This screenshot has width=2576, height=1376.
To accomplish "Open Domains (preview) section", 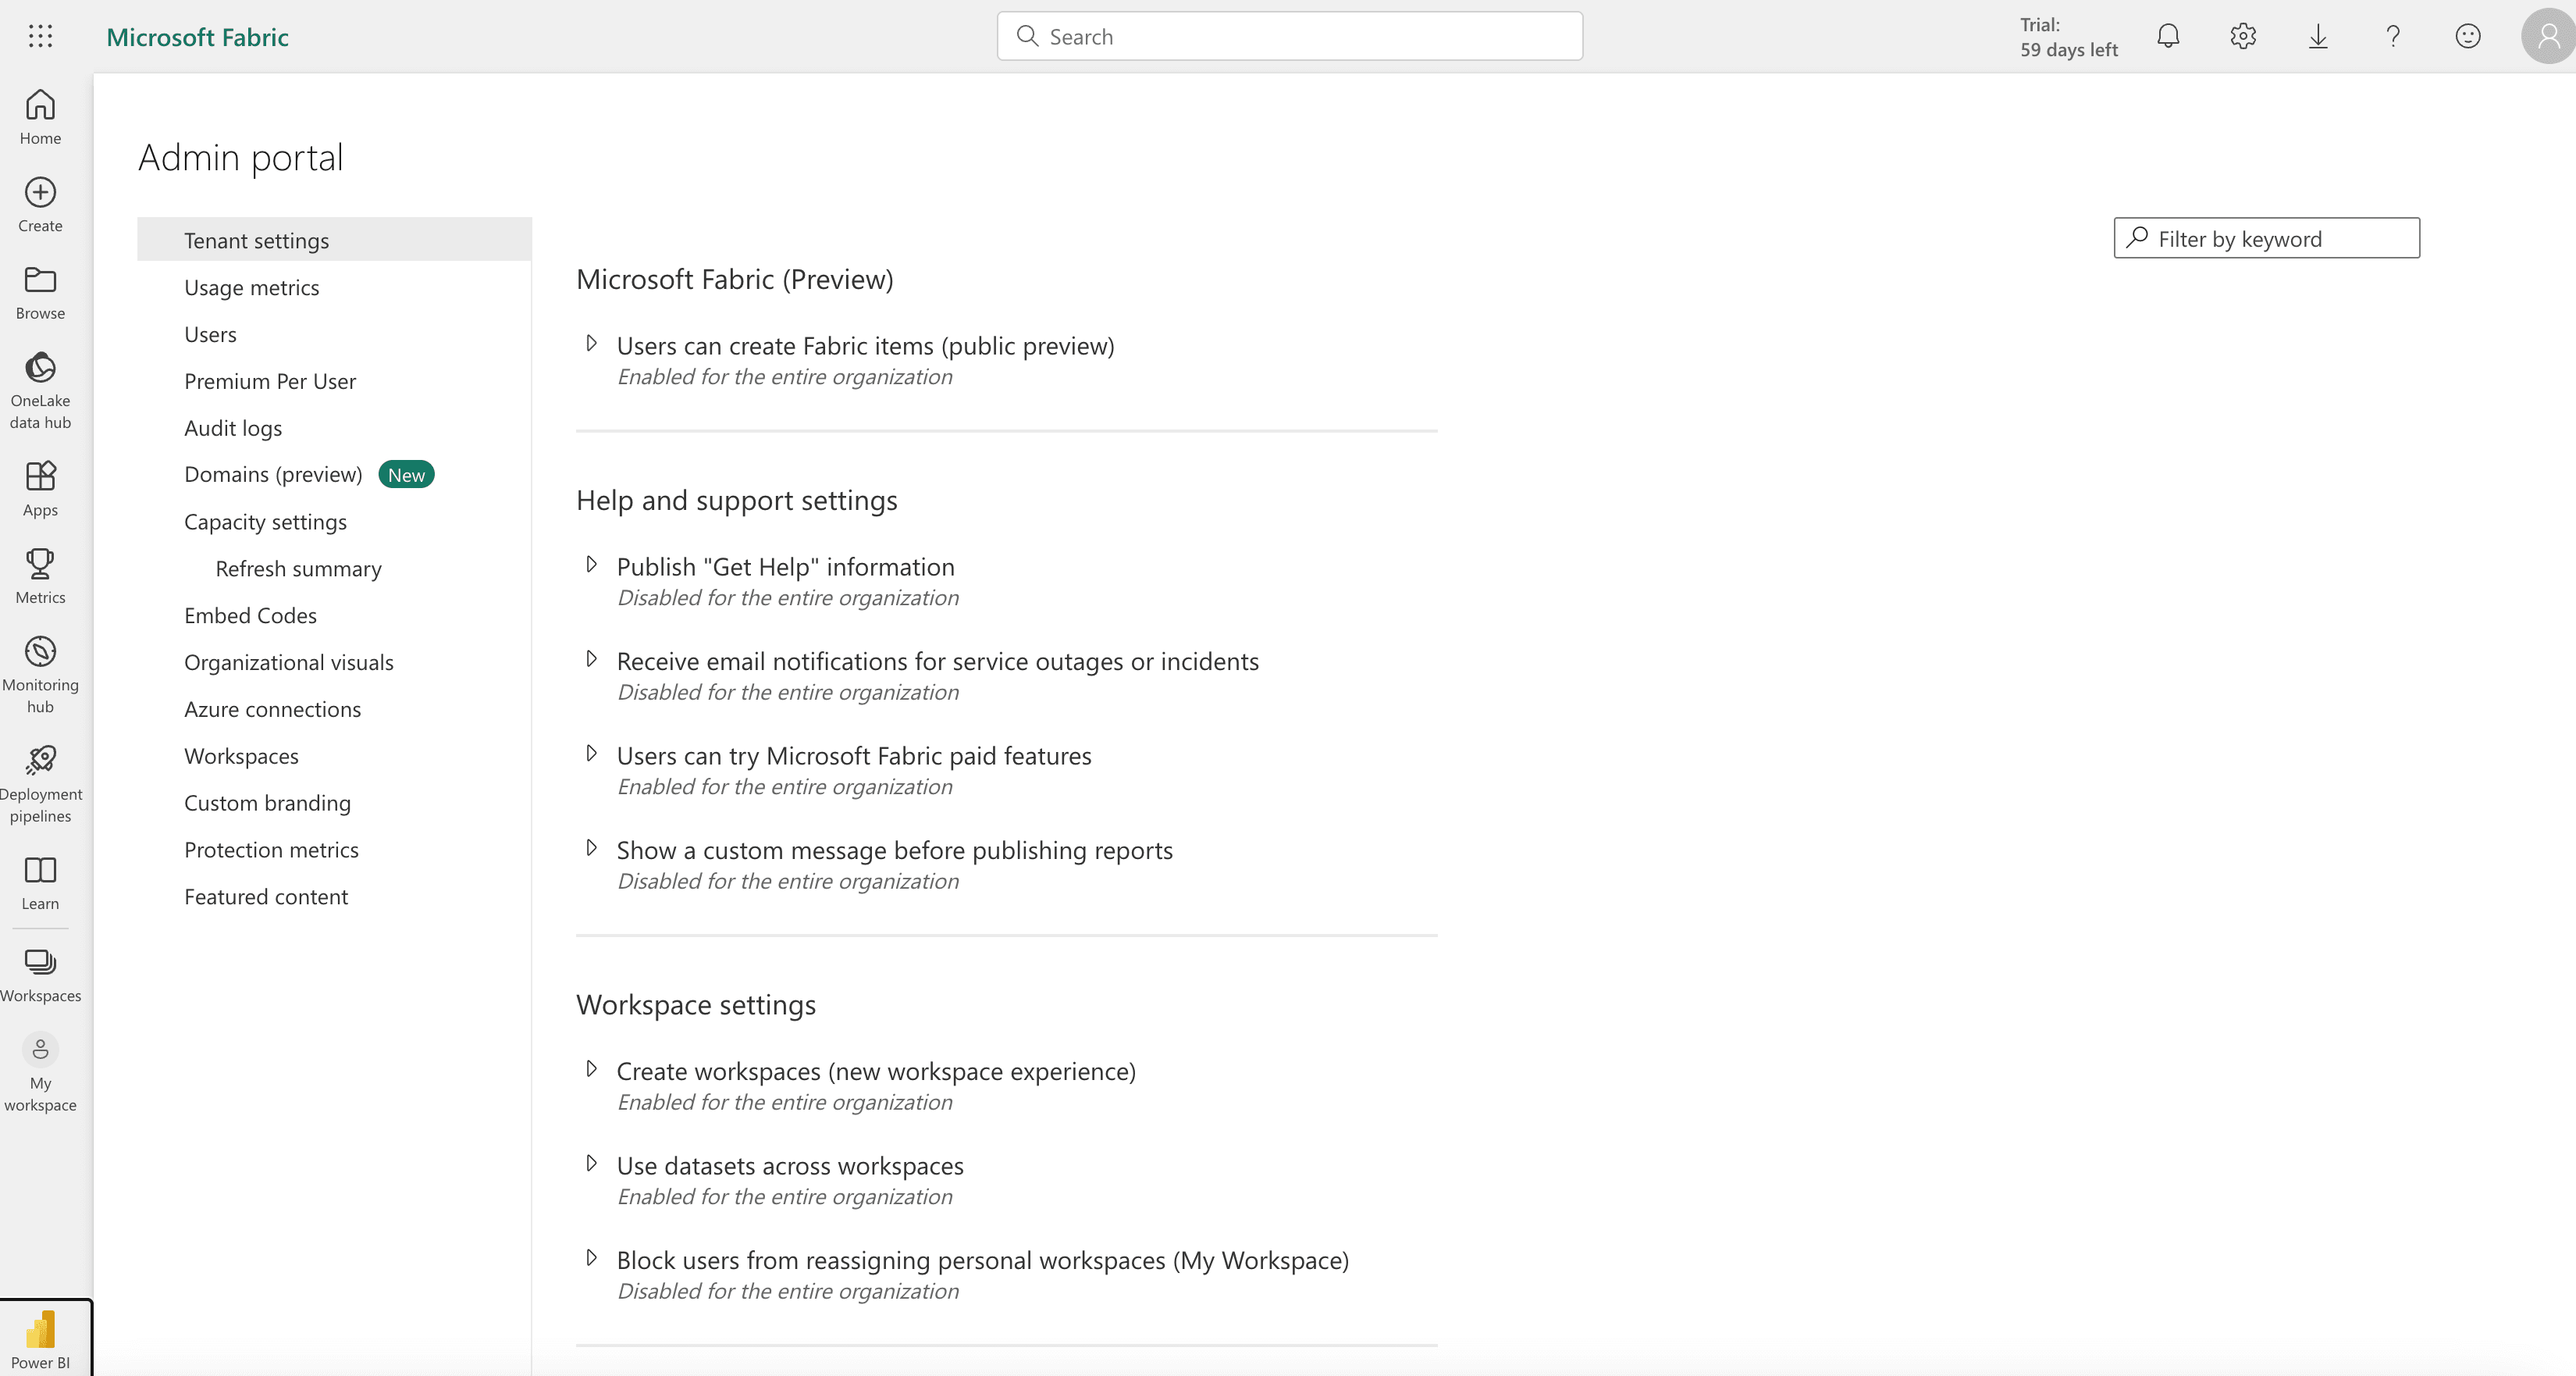I will point(273,474).
